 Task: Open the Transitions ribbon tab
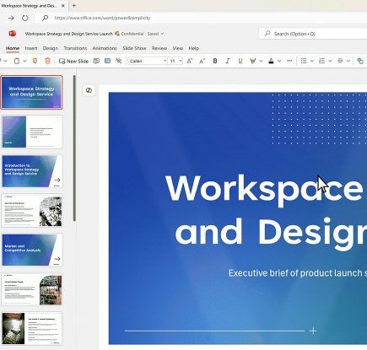point(75,48)
